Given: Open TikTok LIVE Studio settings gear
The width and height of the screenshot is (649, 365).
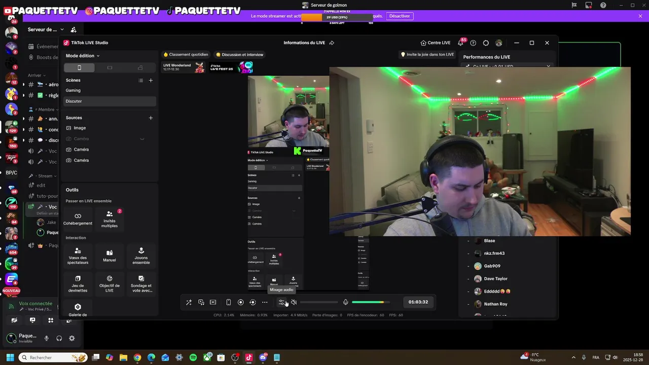Looking at the screenshot, I should pyautogui.click(x=486, y=43).
